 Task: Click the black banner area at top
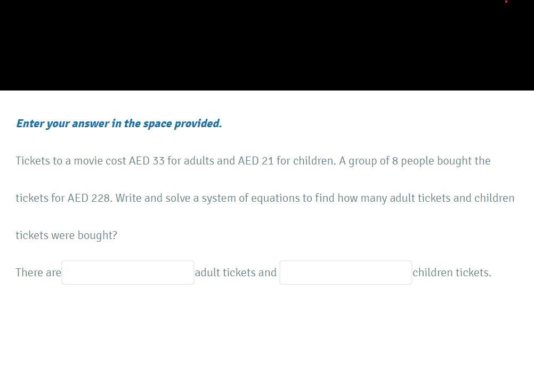266,45
